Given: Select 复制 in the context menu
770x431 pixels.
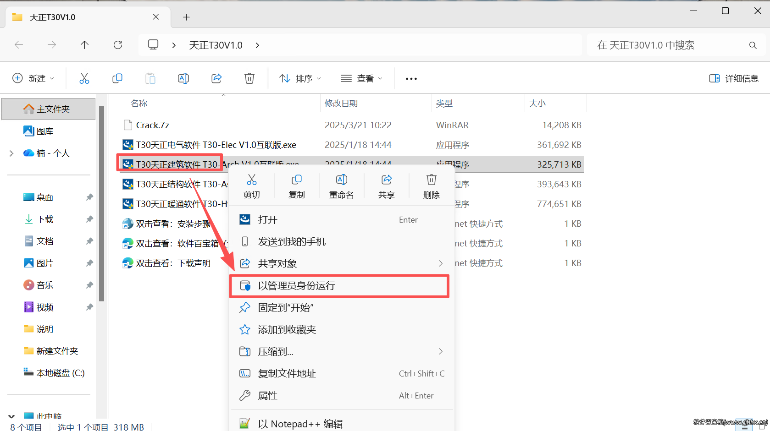Looking at the screenshot, I should pyautogui.click(x=297, y=186).
